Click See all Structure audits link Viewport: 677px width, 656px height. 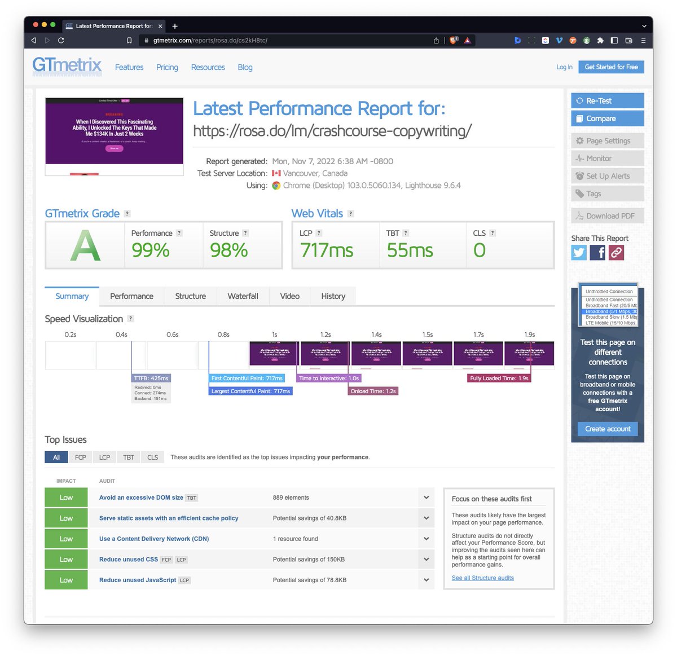pyautogui.click(x=483, y=578)
